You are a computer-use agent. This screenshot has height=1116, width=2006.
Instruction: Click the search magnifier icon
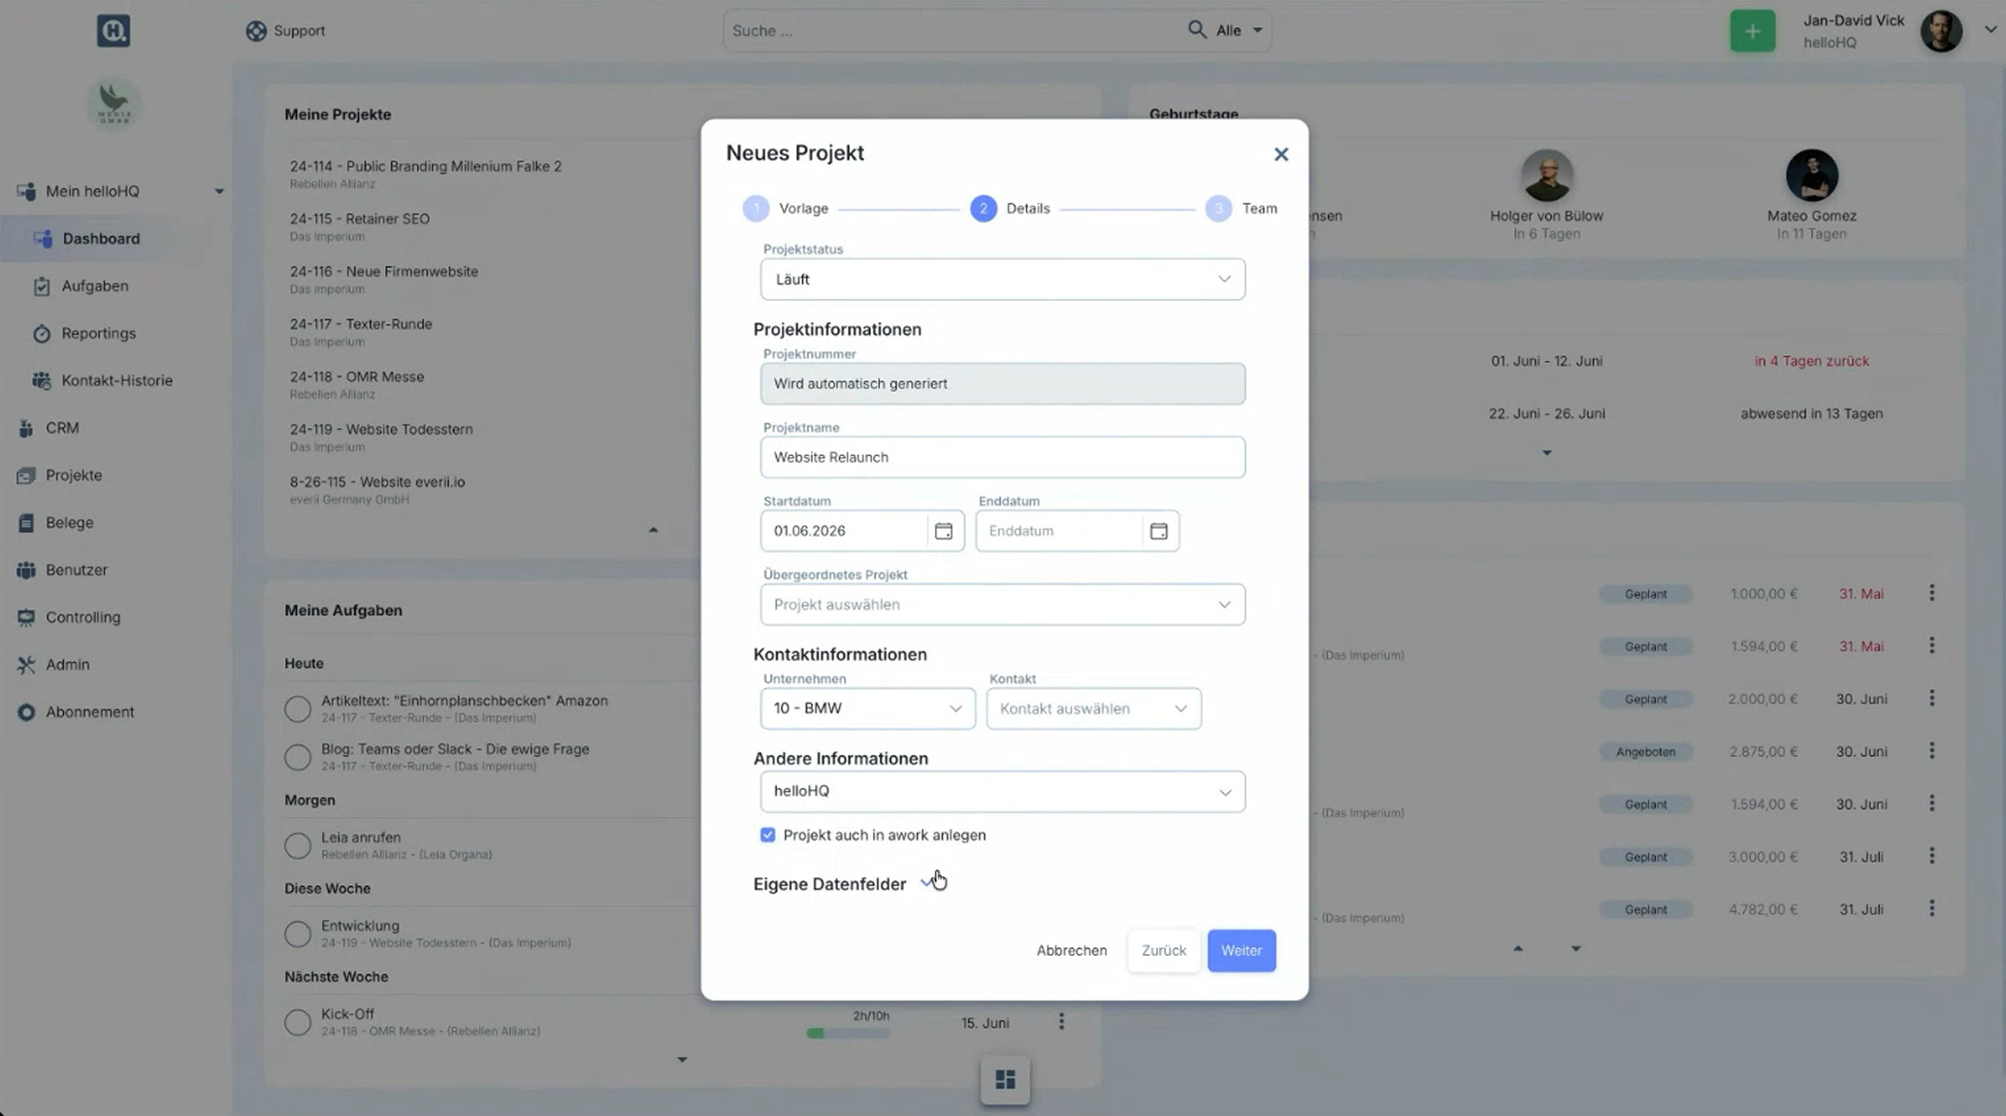pyautogui.click(x=1196, y=30)
